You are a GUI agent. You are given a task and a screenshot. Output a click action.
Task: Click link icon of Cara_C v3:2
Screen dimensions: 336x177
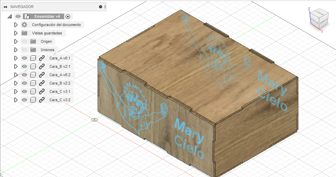point(41,100)
